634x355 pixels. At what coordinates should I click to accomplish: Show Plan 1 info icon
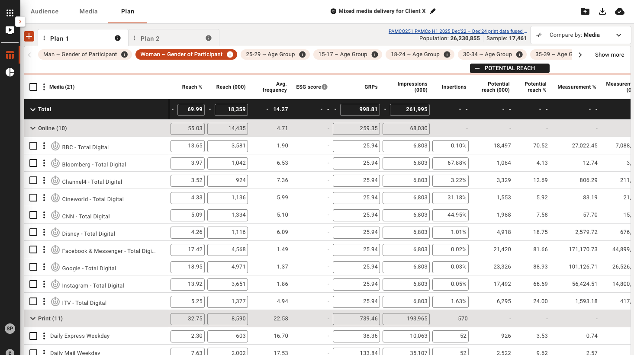118,38
